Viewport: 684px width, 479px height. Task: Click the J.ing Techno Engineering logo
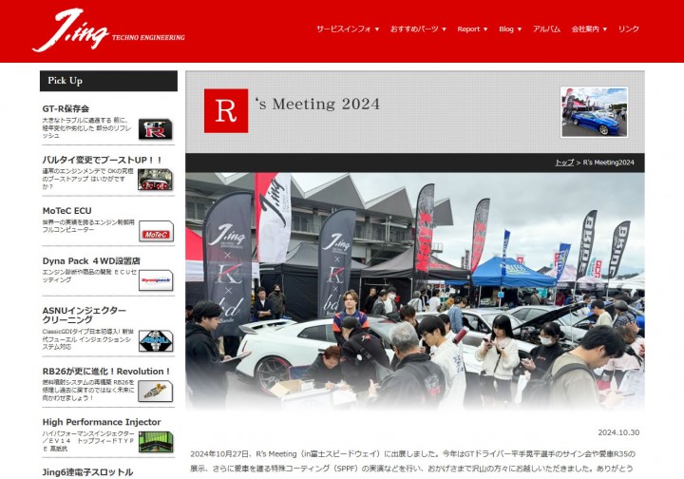(x=108, y=30)
